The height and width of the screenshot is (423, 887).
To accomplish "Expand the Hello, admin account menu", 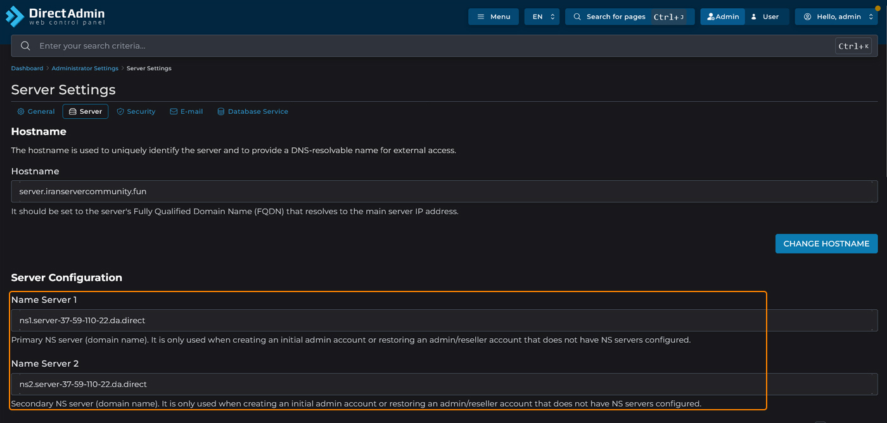I will 836,16.
